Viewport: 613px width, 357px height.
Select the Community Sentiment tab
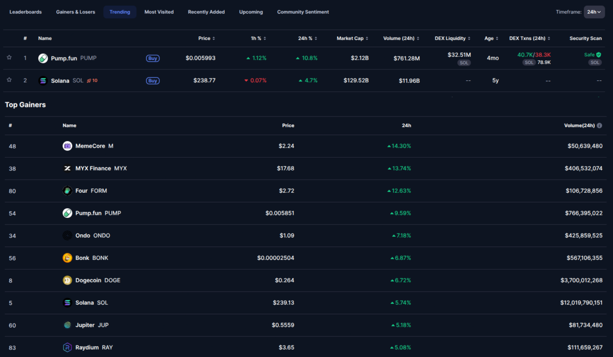point(303,11)
